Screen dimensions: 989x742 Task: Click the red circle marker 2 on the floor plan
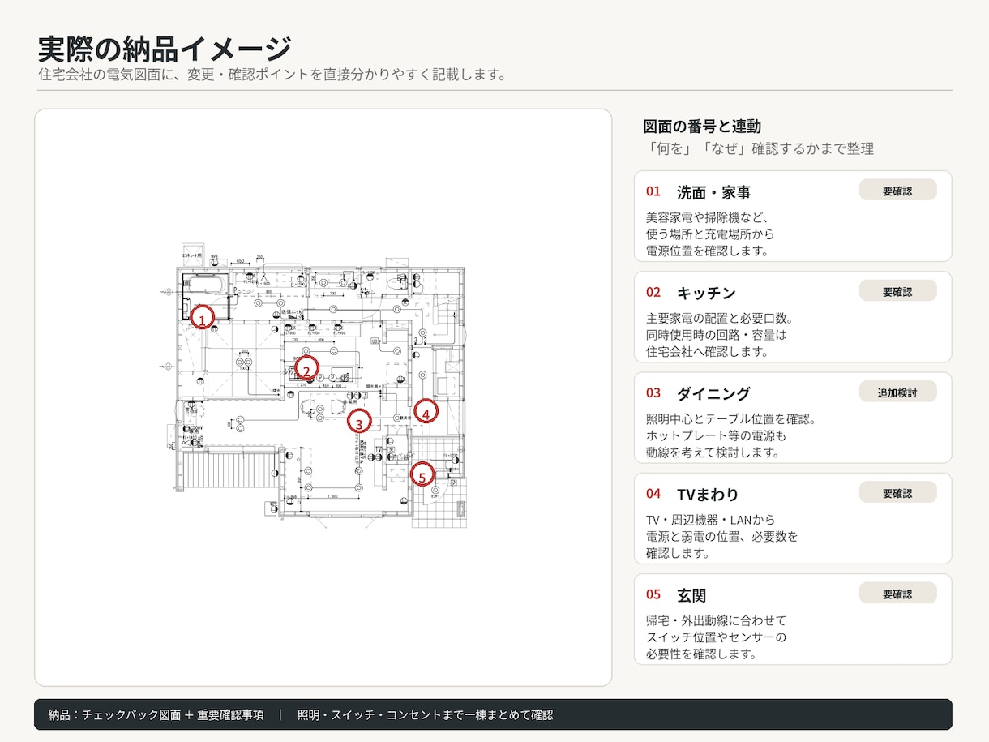pyautogui.click(x=306, y=369)
